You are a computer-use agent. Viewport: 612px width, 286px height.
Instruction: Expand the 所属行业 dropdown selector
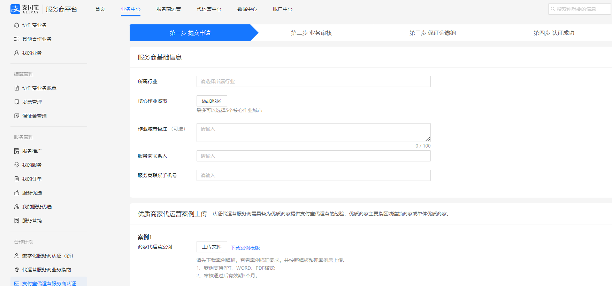313,81
